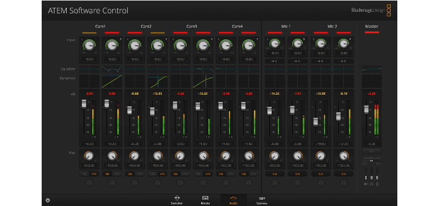
Task: Click the Mic 2 left fader value field
Action: point(321,144)
